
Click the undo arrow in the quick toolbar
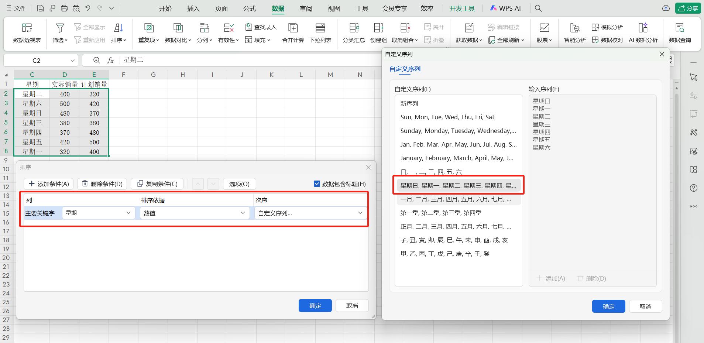[88, 8]
